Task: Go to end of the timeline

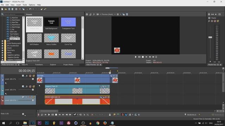Action: 63,114
